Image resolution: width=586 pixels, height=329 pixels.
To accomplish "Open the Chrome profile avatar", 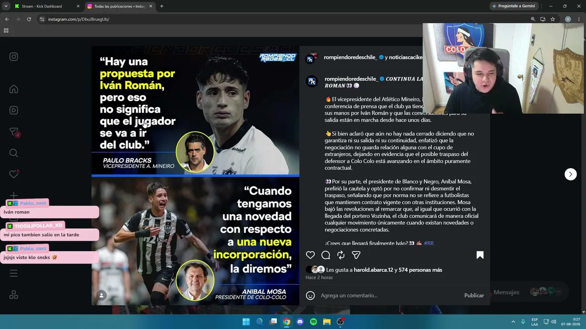I will [x=568, y=19].
